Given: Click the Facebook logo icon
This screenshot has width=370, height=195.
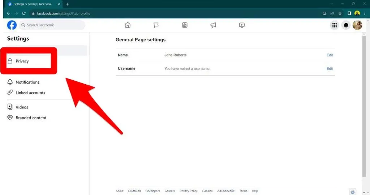Looking at the screenshot, I should click(x=12, y=25).
